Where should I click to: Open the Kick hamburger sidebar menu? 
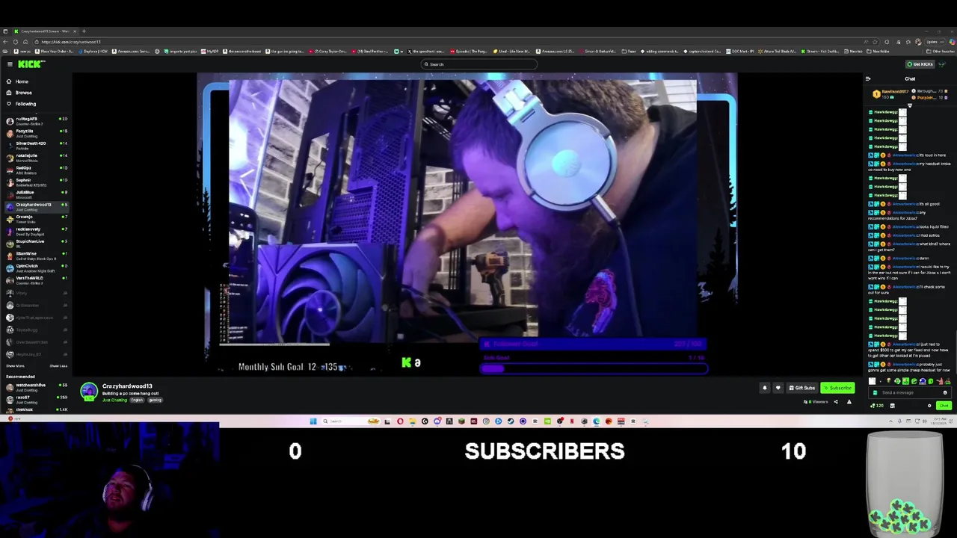[10, 64]
